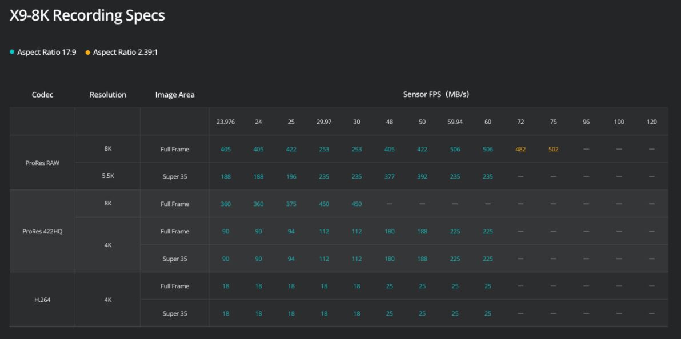Select the 377 value in Super 35 row
This screenshot has height=339, width=681.
click(389, 177)
